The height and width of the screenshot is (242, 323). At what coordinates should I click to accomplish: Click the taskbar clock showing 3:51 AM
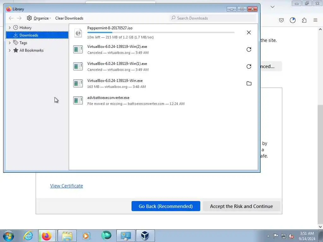click(307, 236)
